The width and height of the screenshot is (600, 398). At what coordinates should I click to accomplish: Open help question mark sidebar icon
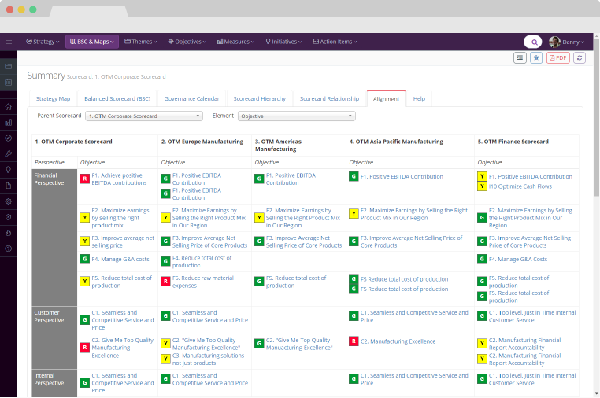(x=9, y=248)
